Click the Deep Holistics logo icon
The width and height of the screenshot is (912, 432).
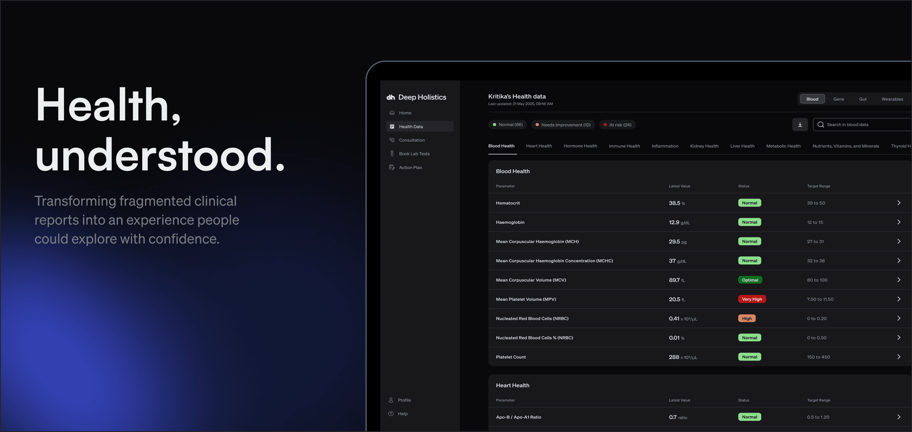tap(391, 97)
